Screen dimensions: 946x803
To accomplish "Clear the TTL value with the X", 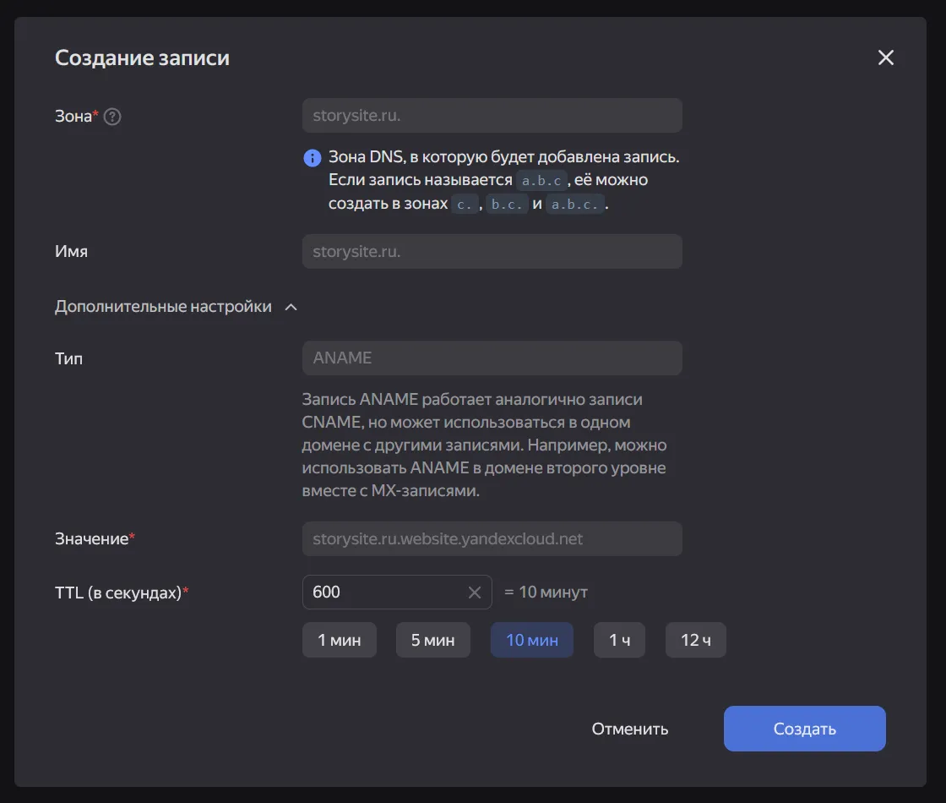I will click(475, 593).
